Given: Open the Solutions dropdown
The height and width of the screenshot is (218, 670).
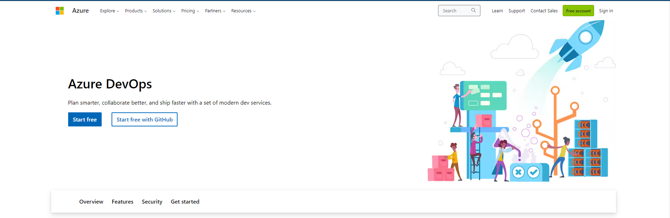Looking at the screenshot, I should pos(164,11).
